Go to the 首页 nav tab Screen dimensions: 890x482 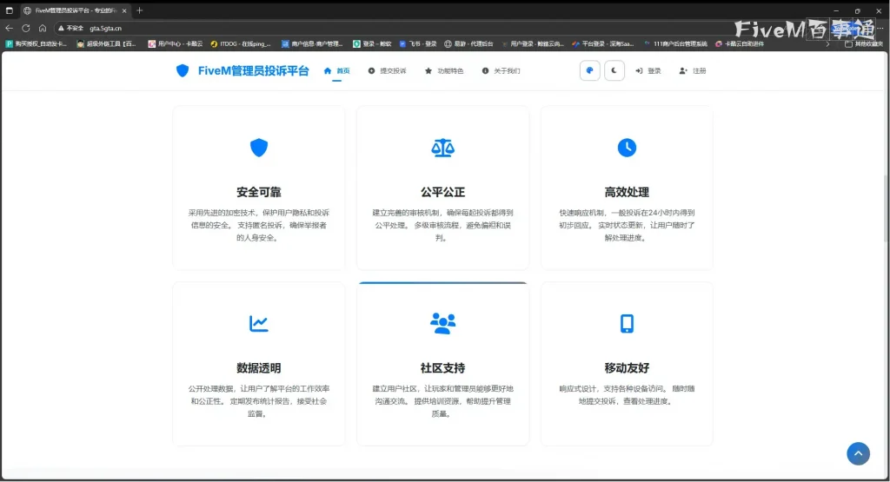pos(337,71)
